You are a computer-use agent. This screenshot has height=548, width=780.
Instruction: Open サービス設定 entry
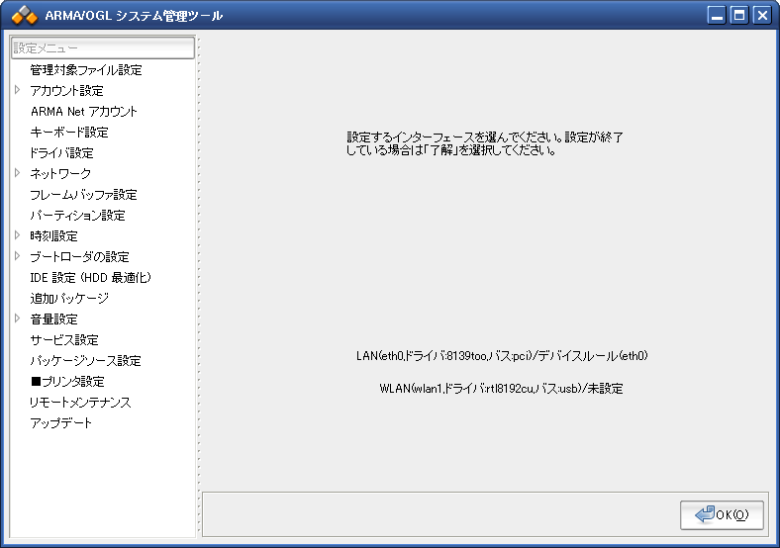[63, 340]
